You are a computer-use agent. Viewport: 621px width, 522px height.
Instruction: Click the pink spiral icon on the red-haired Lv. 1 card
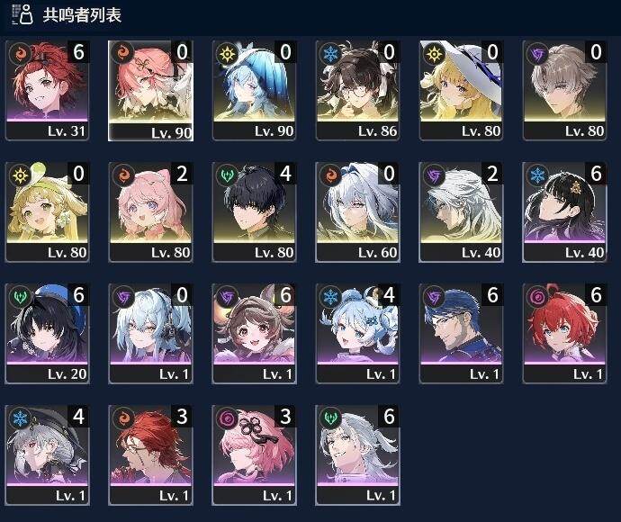click(x=537, y=296)
